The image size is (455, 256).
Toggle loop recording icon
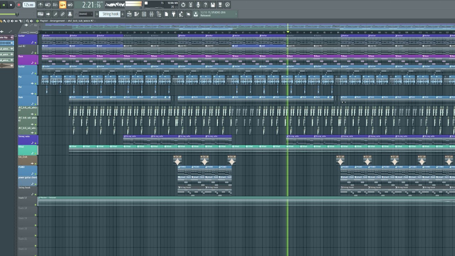click(x=70, y=5)
